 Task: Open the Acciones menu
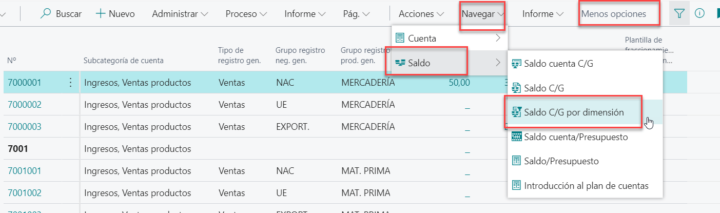tap(421, 14)
